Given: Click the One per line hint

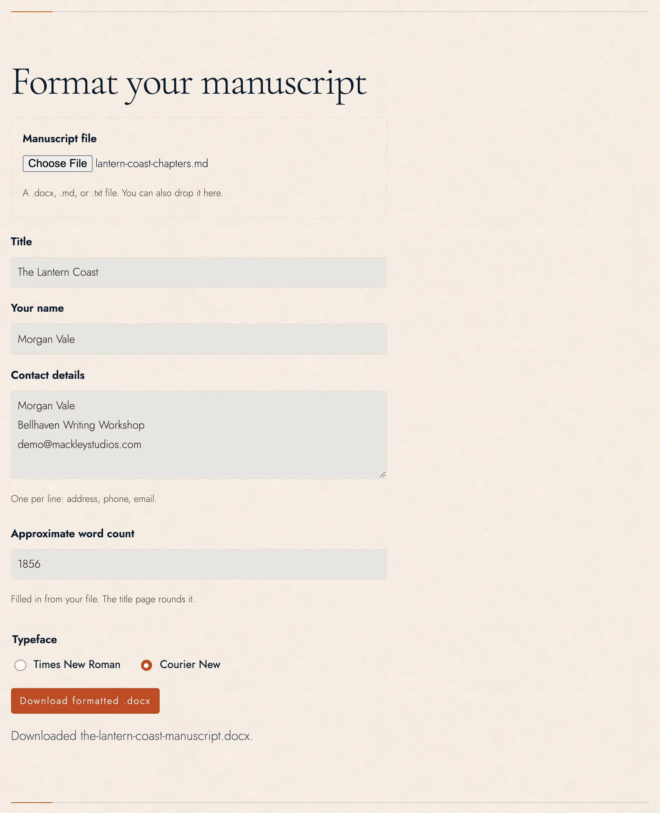Looking at the screenshot, I should click(x=84, y=499).
